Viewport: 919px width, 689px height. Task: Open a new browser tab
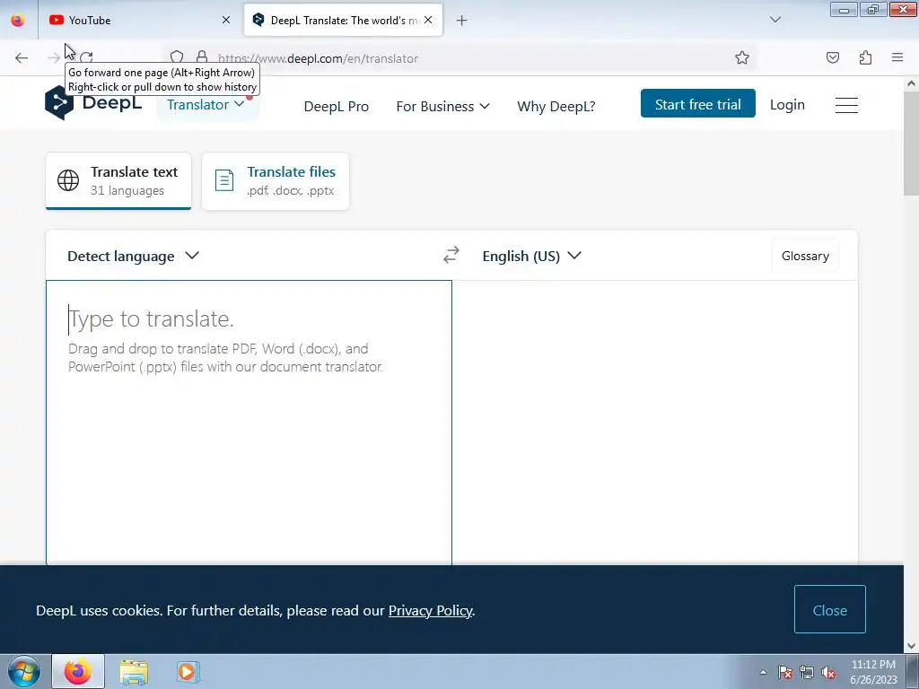point(462,21)
